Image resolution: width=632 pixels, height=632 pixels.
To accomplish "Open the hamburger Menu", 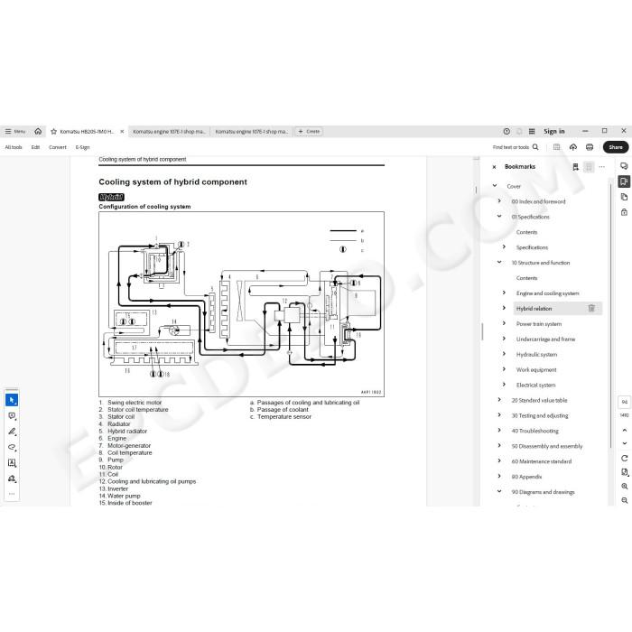I will tap(15, 132).
